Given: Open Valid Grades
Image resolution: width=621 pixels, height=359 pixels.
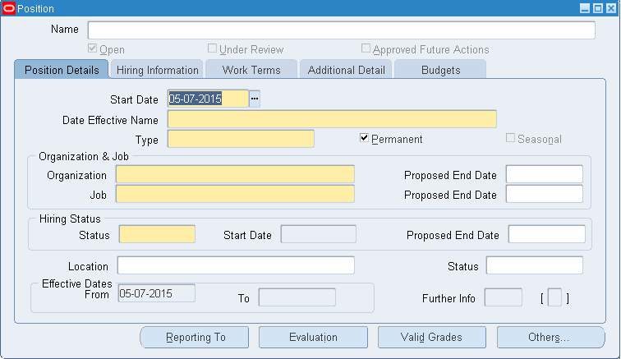Looking at the screenshot, I should point(431,337).
